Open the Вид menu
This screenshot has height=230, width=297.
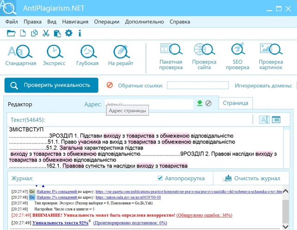tap(52, 22)
